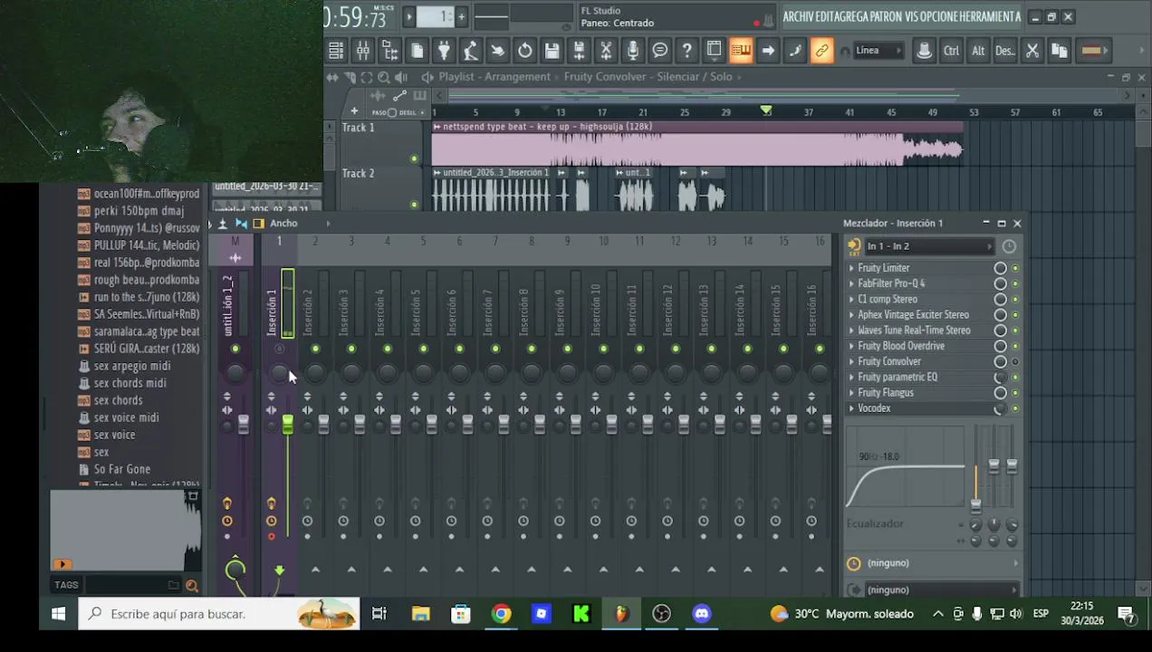Click the browser search magnifier icon

pos(192,586)
